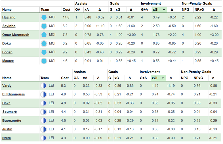This screenshot has width=223, height=144.
Task: Open Vardy's player profile link
Action: (7, 85)
